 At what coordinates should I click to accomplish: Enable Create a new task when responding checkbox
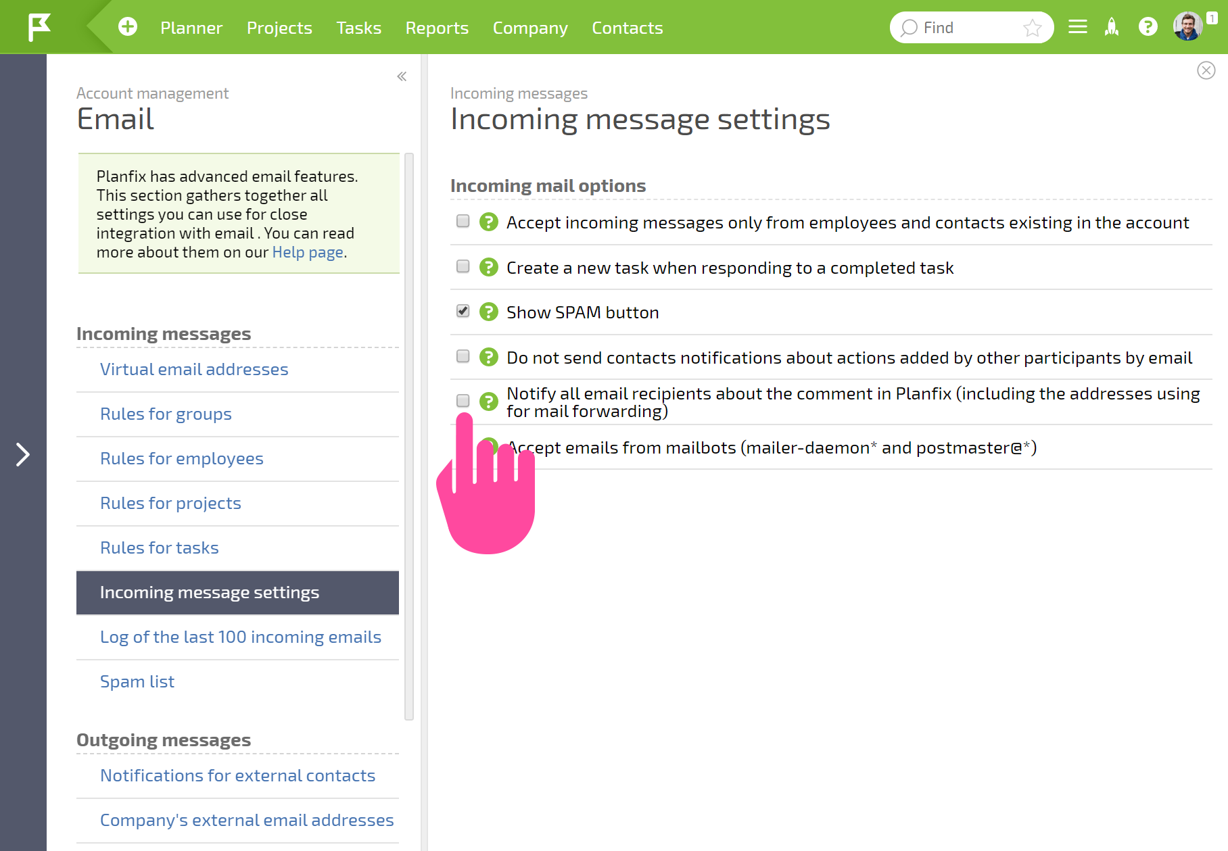coord(463,267)
